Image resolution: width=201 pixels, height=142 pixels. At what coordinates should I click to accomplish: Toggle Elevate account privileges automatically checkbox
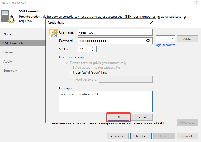(x=66, y=63)
